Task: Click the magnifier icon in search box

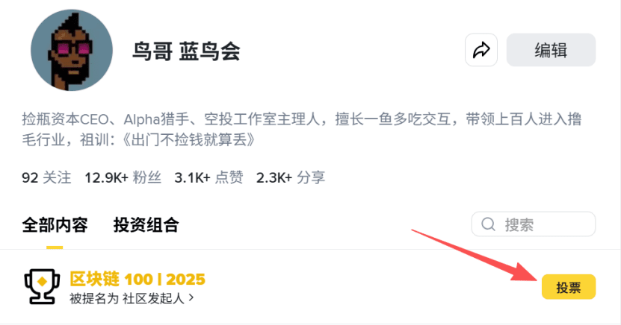Action: pyautogui.click(x=488, y=224)
